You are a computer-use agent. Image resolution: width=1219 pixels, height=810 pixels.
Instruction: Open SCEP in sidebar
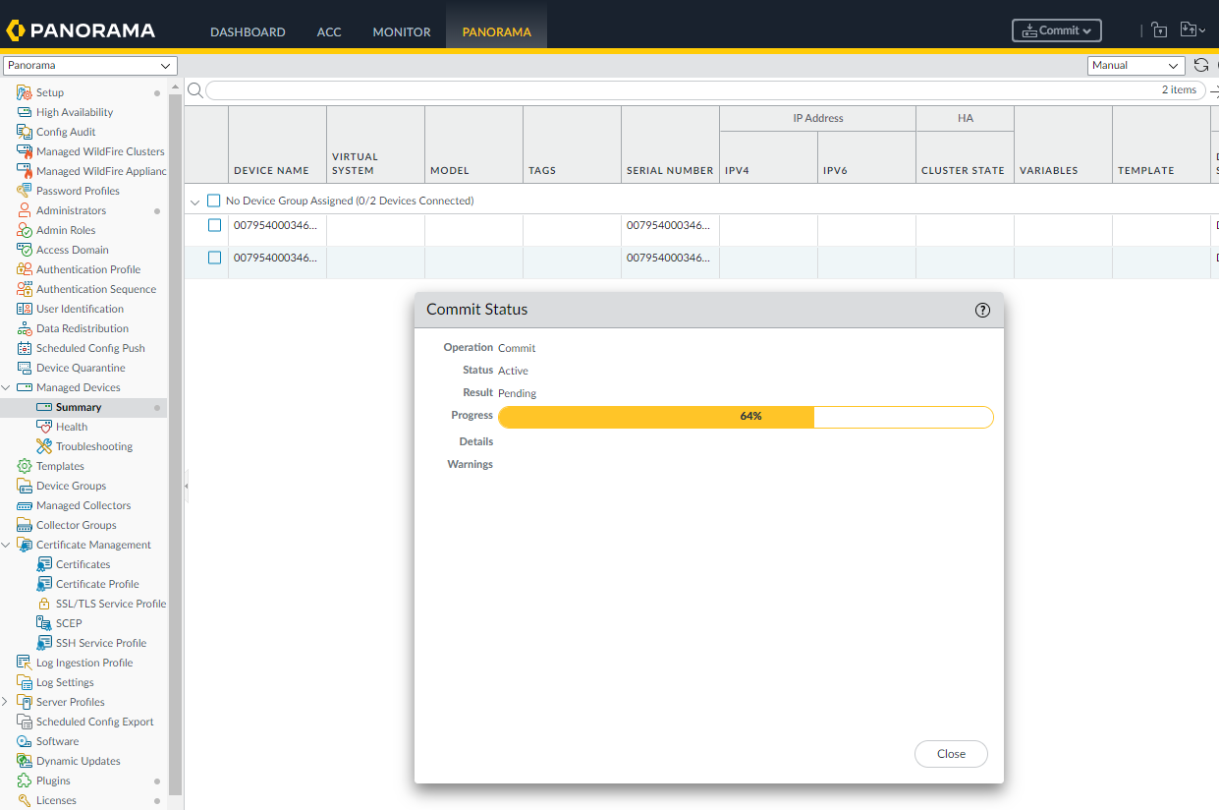(69, 623)
